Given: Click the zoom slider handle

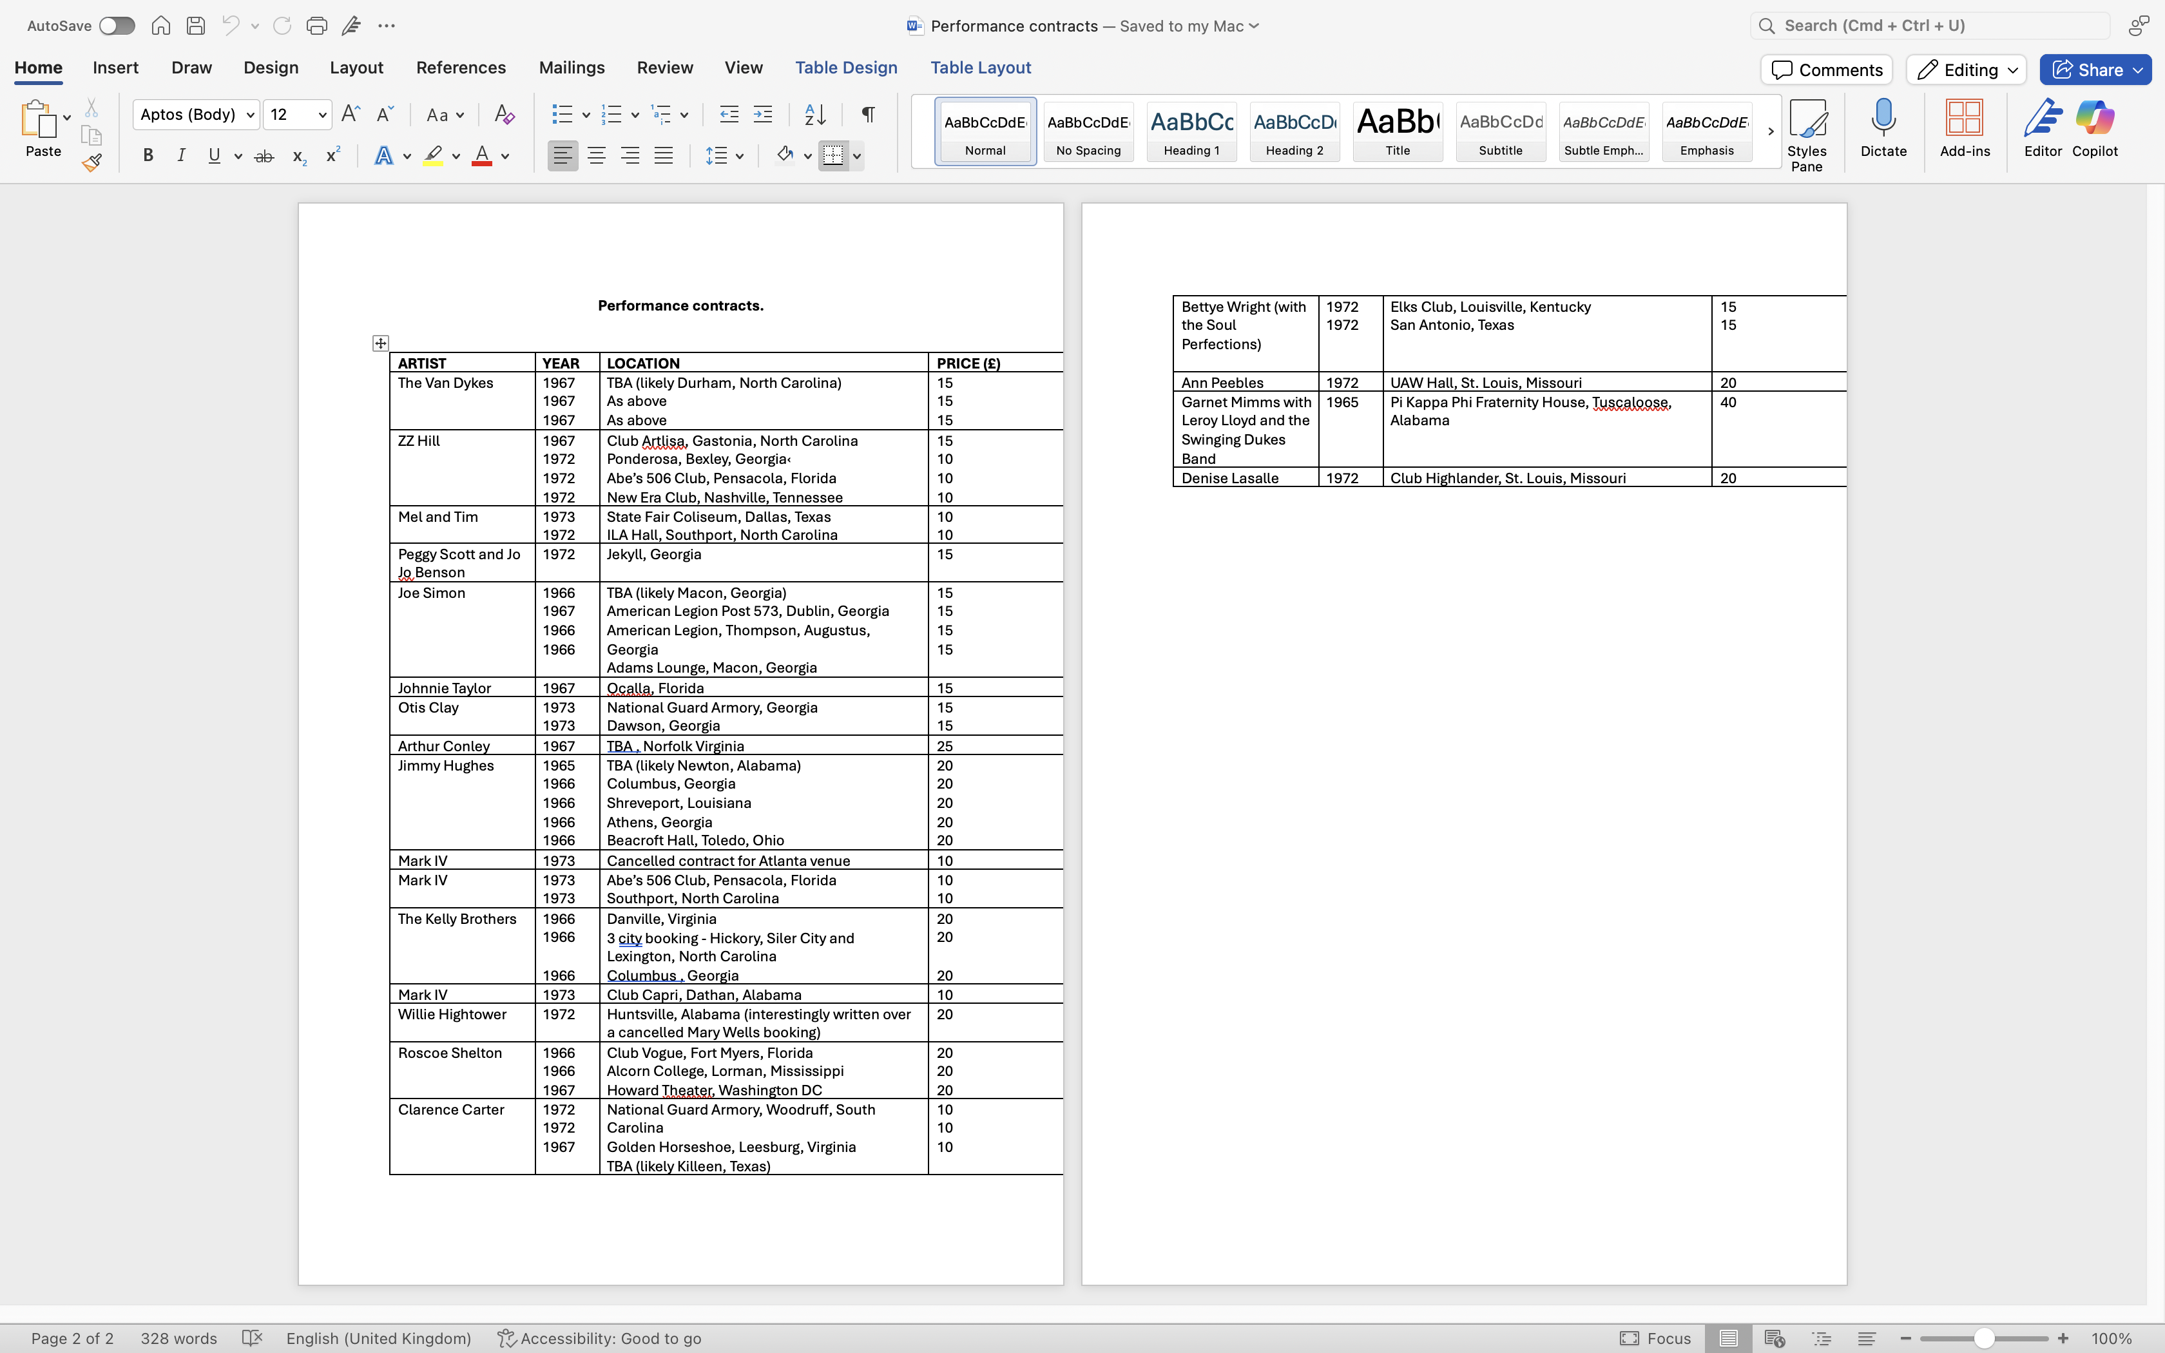Looking at the screenshot, I should 1983,1339.
